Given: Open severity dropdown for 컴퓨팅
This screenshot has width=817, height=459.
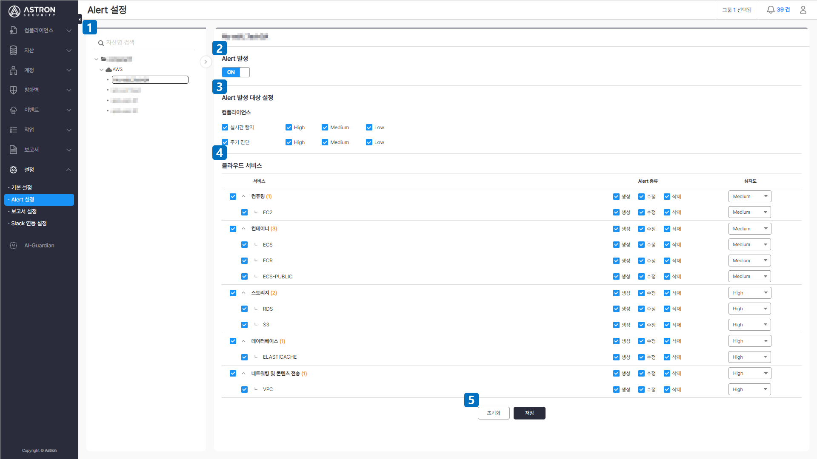Looking at the screenshot, I should coord(749,196).
